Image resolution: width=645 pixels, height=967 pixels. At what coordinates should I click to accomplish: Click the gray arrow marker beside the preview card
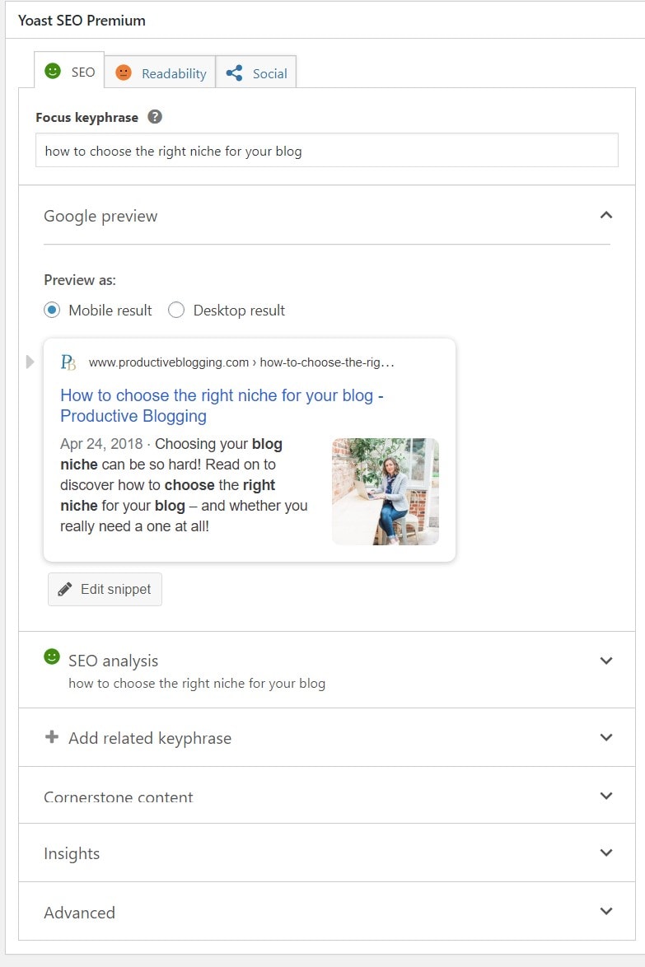[30, 362]
